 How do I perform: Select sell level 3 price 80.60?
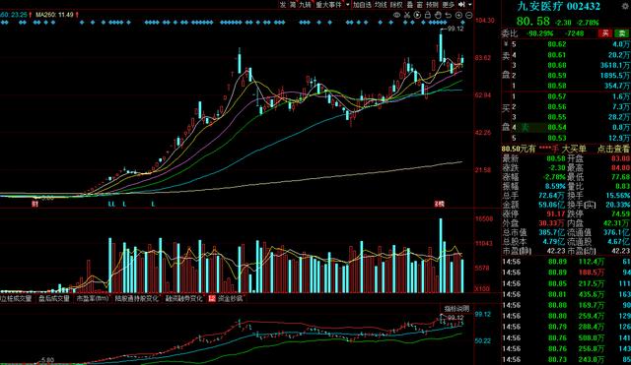tap(557, 65)
